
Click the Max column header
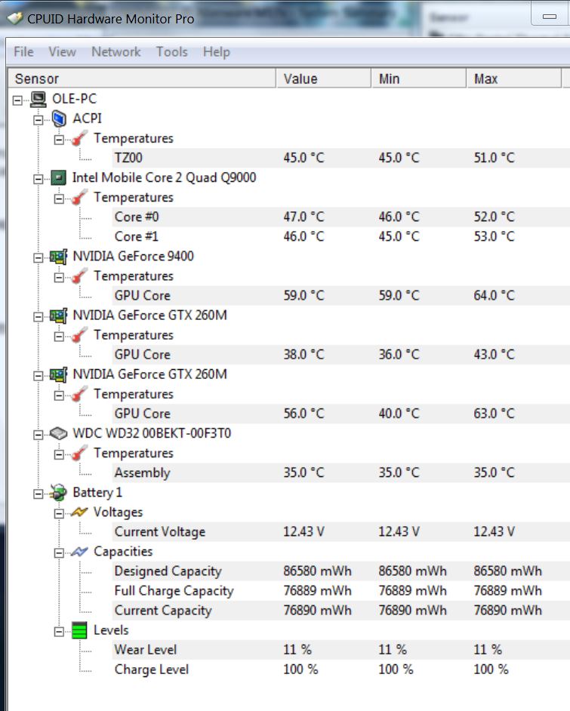(514, 78)
